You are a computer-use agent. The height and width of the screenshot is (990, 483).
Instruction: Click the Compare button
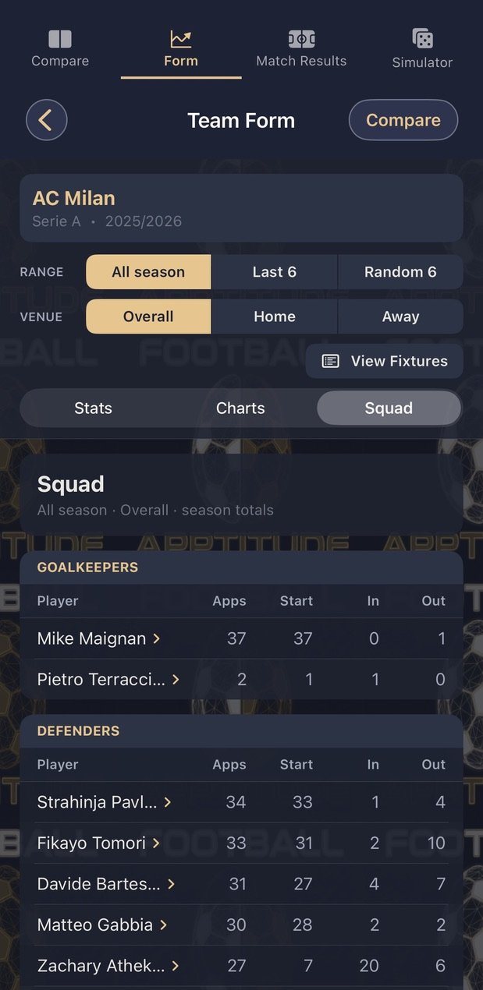point(403,120)
